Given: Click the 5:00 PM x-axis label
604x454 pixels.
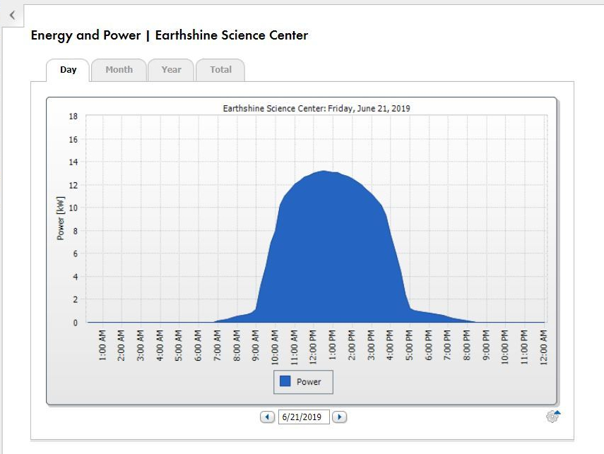Looking at the screenshot, I should 410,346.
